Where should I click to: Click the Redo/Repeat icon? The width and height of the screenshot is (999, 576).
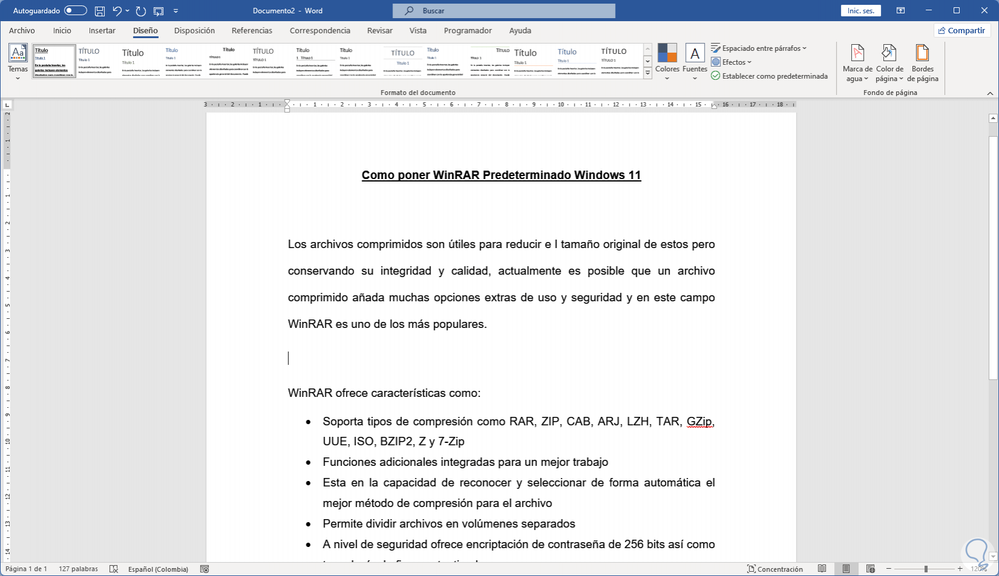141,11
